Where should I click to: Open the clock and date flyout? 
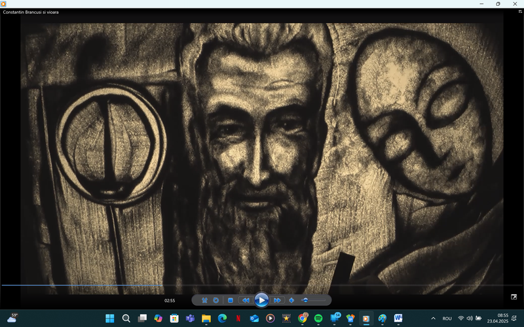click(502, 318)
